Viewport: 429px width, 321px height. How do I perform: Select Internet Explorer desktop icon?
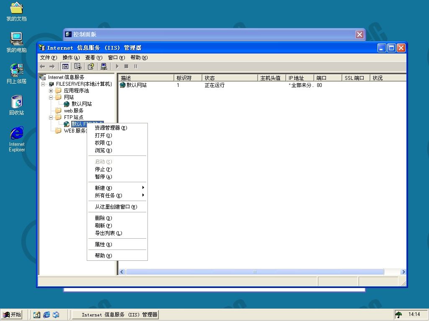tap(16, 139)
